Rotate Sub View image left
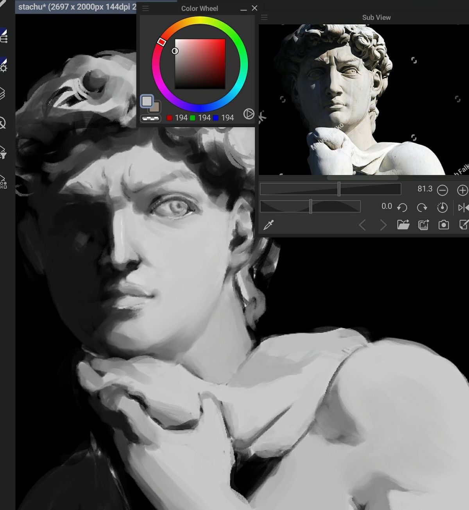 pyautogui.click(x=402, y=207)
